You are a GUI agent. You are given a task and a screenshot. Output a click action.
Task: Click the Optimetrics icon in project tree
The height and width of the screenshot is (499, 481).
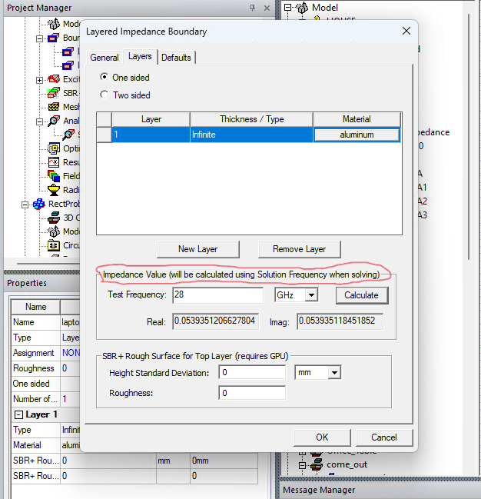54,148
